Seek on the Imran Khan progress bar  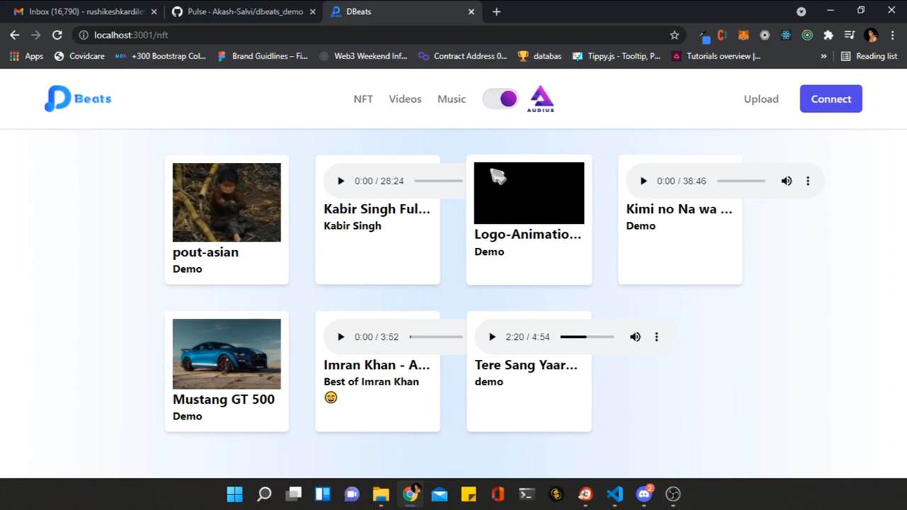pos(436,337)
